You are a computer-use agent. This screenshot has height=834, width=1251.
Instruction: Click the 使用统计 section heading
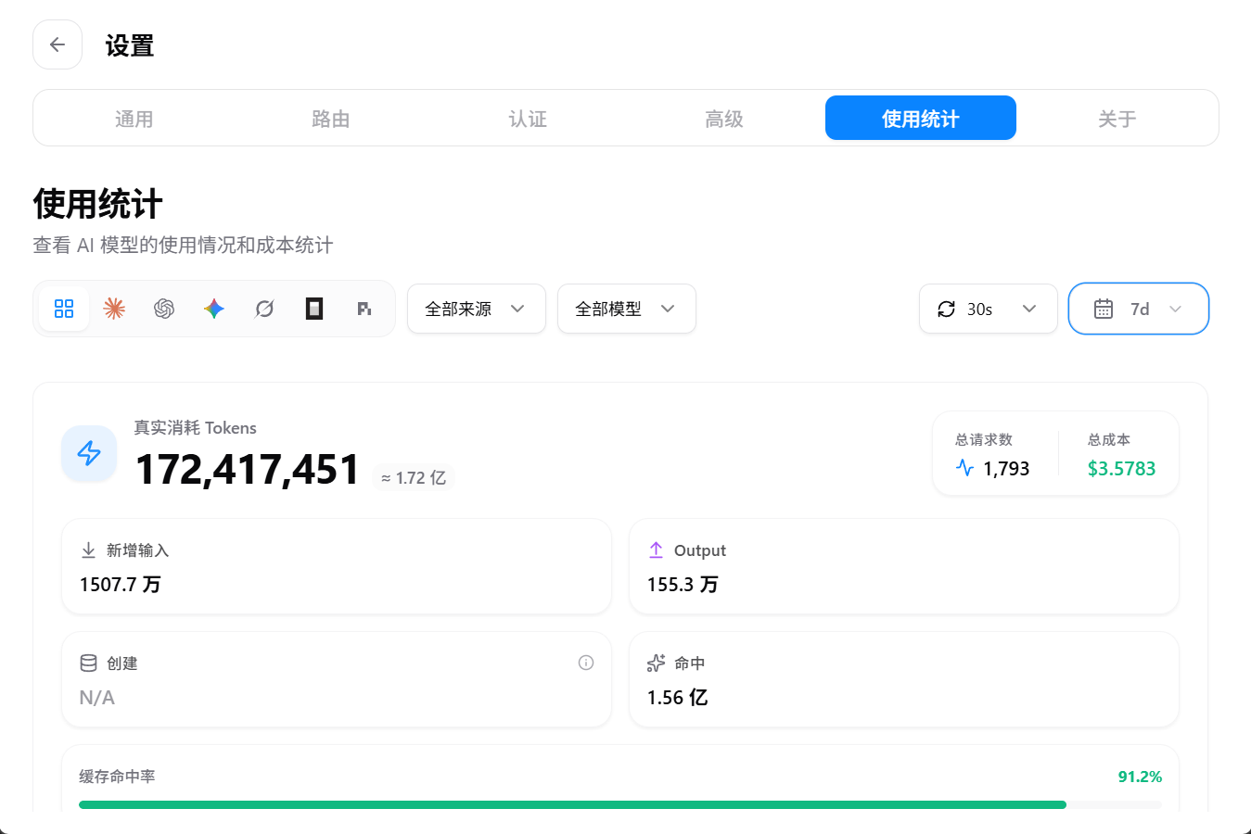pyautogui.click(x=98, y=204)
